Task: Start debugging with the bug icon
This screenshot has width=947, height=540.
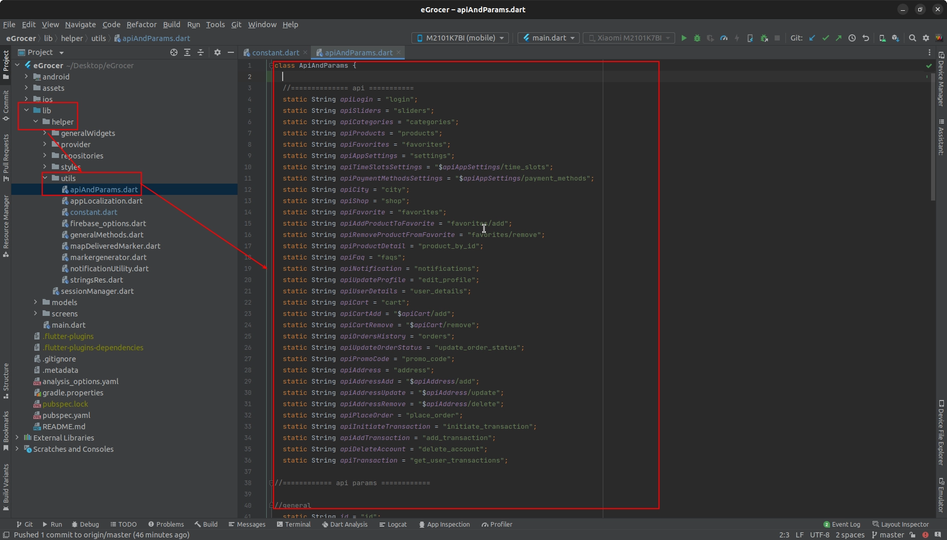Action: 697,38
